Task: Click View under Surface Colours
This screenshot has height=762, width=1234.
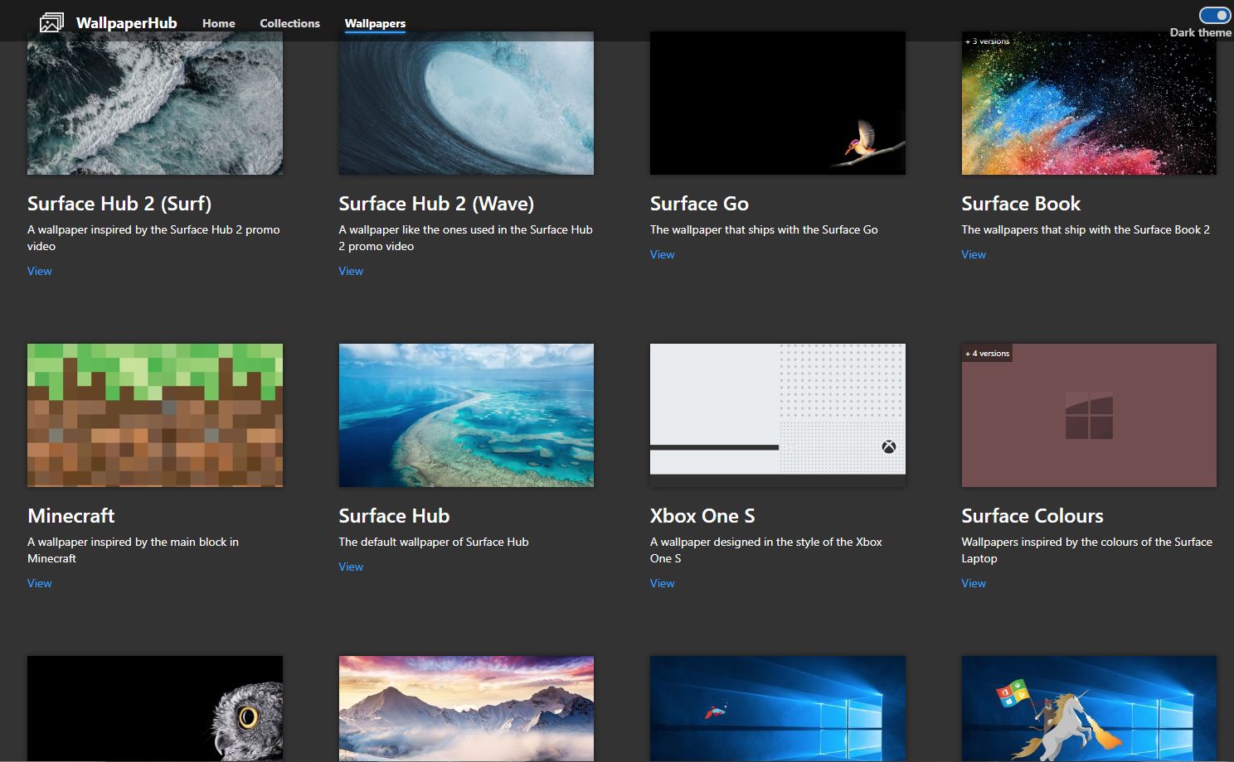Action: coord(974,583)
